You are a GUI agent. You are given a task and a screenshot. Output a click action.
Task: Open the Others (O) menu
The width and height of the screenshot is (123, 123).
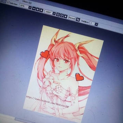(x=27, y=2)
